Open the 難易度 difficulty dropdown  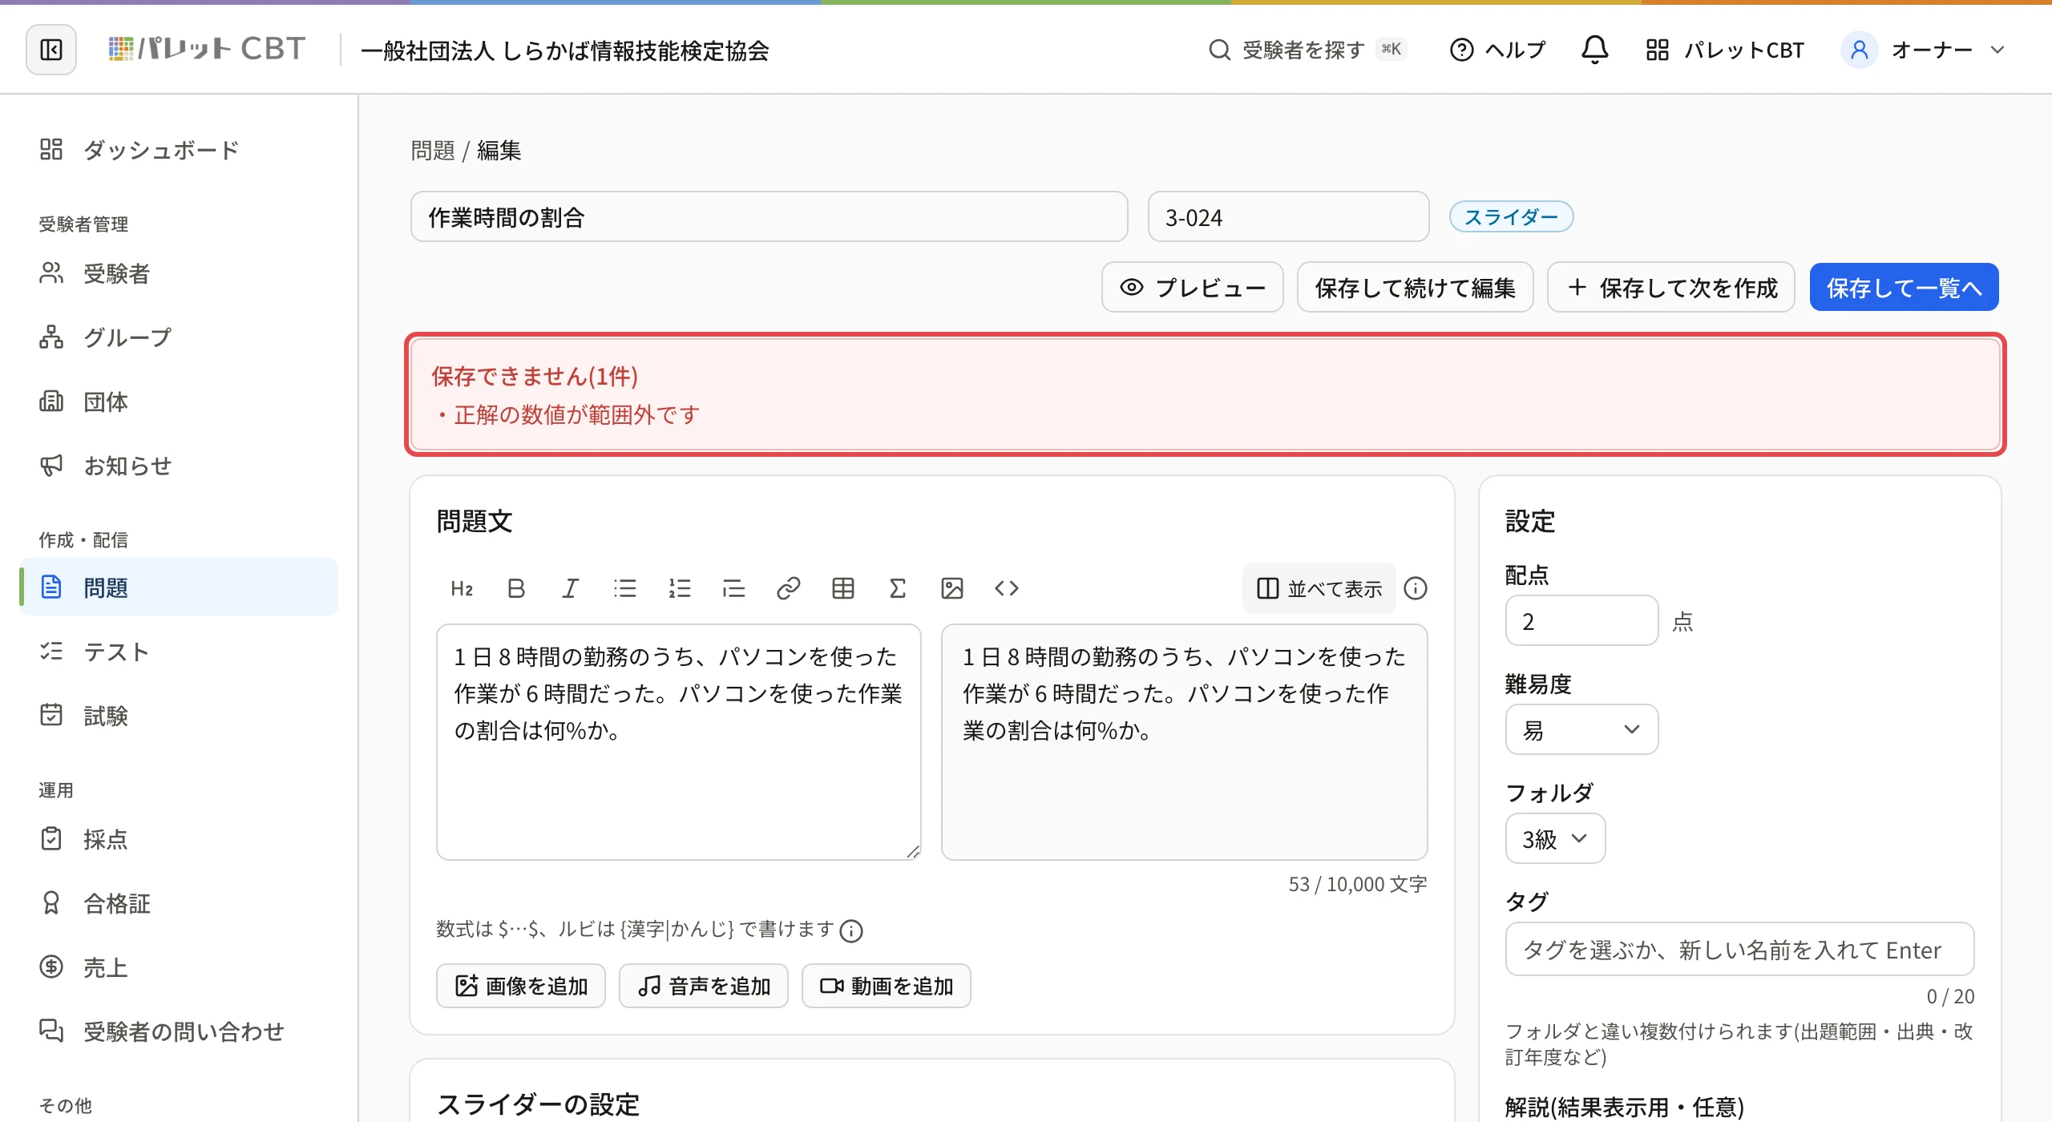(1581, 729)
